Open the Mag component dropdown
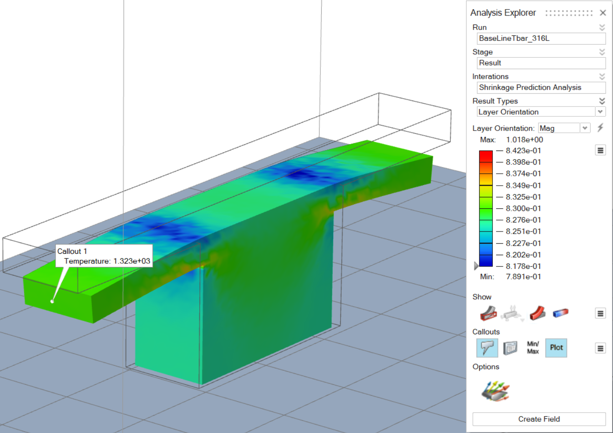This screenshot has width=613, height=433. (x=585, y=128)
